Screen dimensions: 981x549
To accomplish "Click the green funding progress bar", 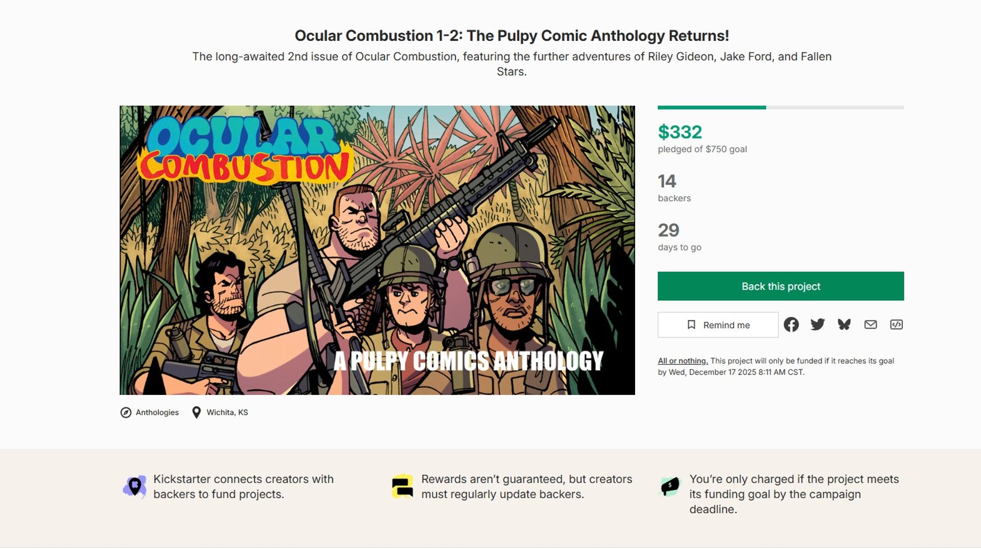I will 711,108.
